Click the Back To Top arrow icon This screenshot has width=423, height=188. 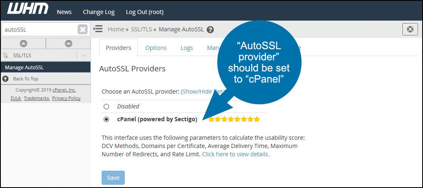tap(5, 79)
